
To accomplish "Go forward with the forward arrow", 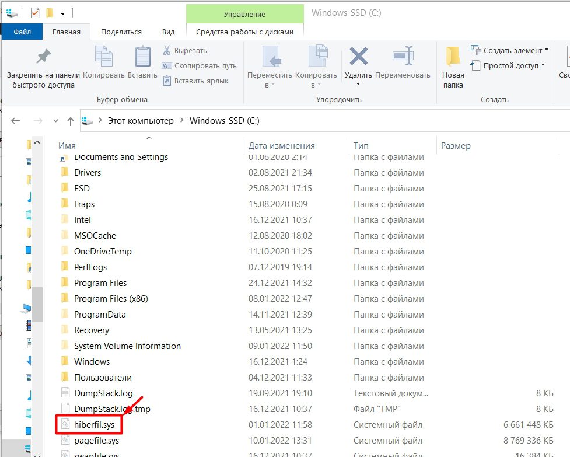I will point(38,121).
